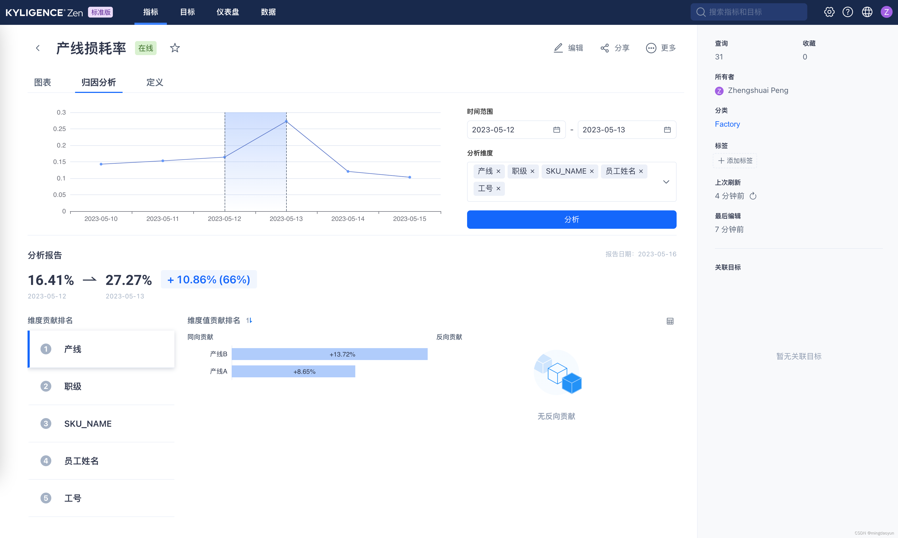Click the Factory category link
The height and width of the screenshot is (538, 898).
point(727,124)
